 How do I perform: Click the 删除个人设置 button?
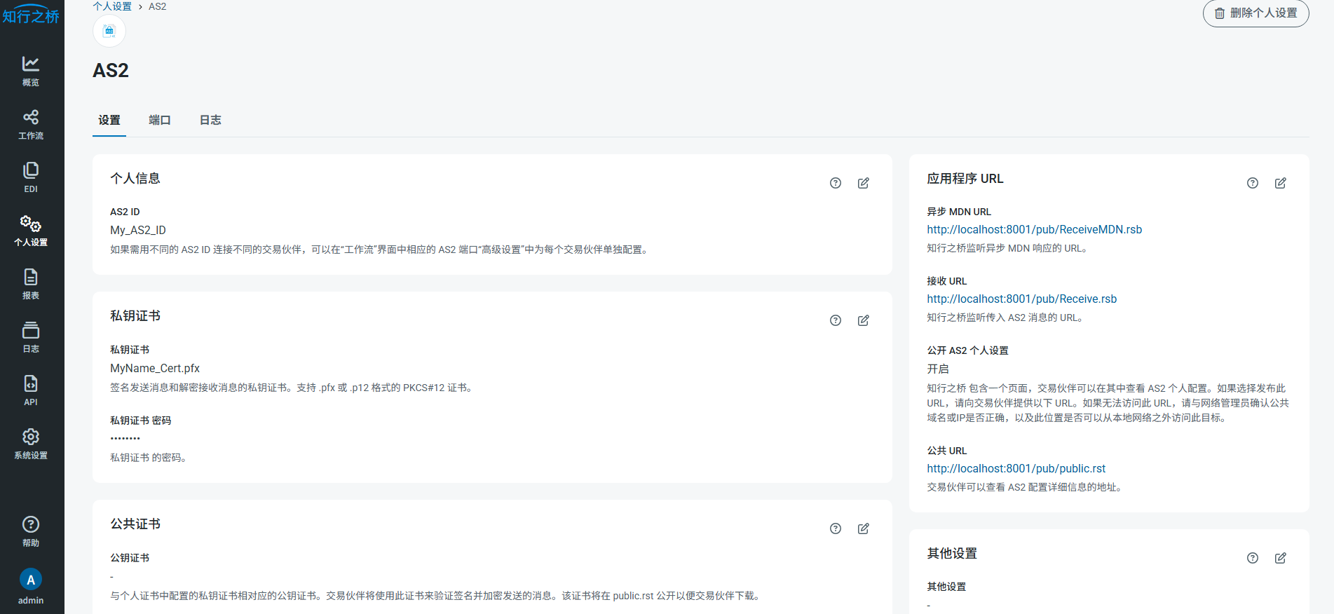tap(1255, 13)
